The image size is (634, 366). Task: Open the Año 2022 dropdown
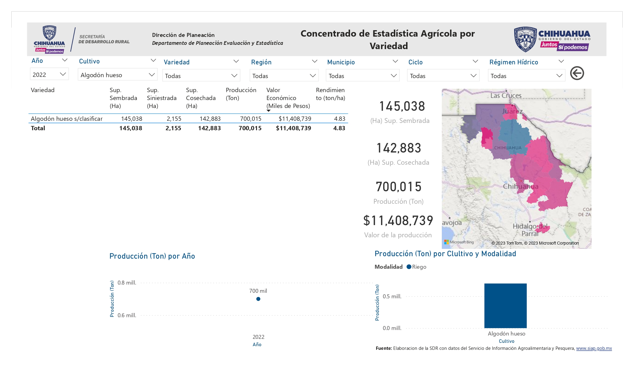[49, 74]
